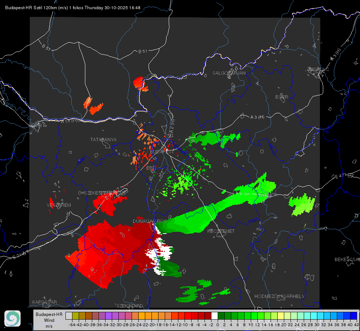Screen dimensions: 360x331
Task: Click the SALGÓTARJÁN city label
Action: point(229,73)
